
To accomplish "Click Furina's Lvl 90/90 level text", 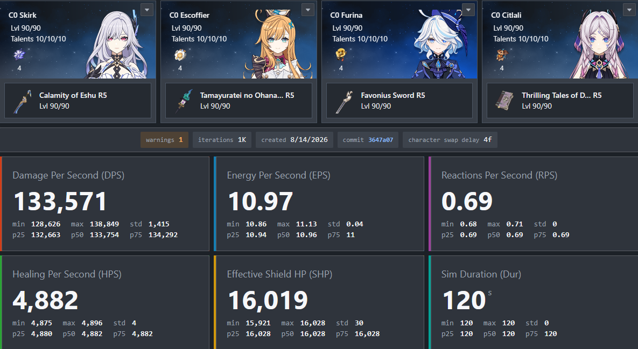I will [348, 28].
